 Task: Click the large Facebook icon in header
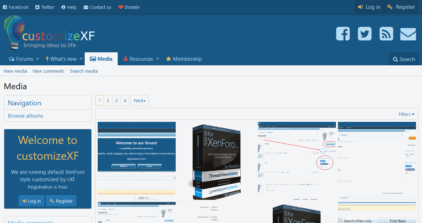click(x=343, y=34)
